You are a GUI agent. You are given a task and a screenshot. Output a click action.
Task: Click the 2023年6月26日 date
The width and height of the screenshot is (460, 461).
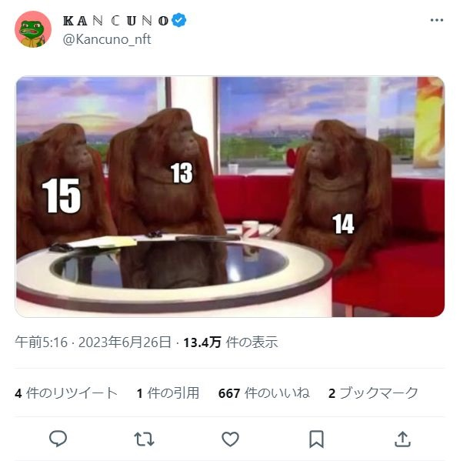coord(125,342)
